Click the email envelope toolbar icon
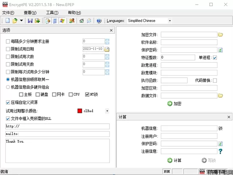This screenshot has width=233, height=175. pos(89,21)
